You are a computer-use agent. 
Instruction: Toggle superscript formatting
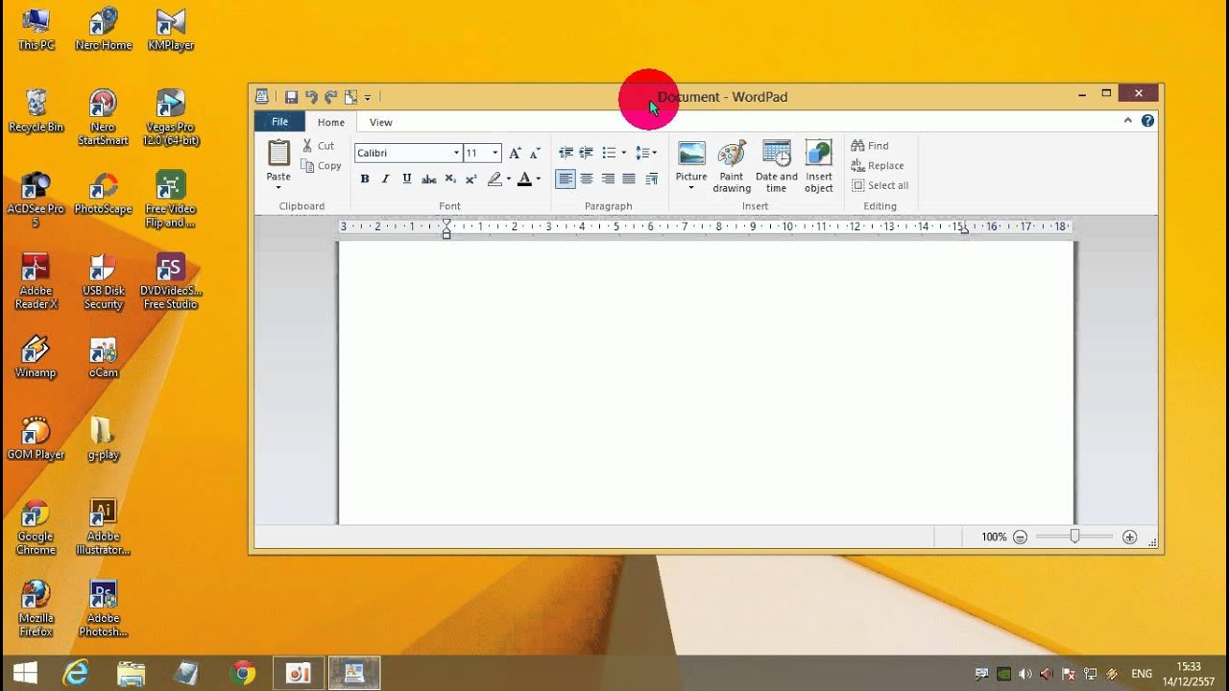tap(470, 179)
